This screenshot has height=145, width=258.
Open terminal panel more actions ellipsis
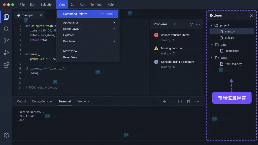coord(197,102)
